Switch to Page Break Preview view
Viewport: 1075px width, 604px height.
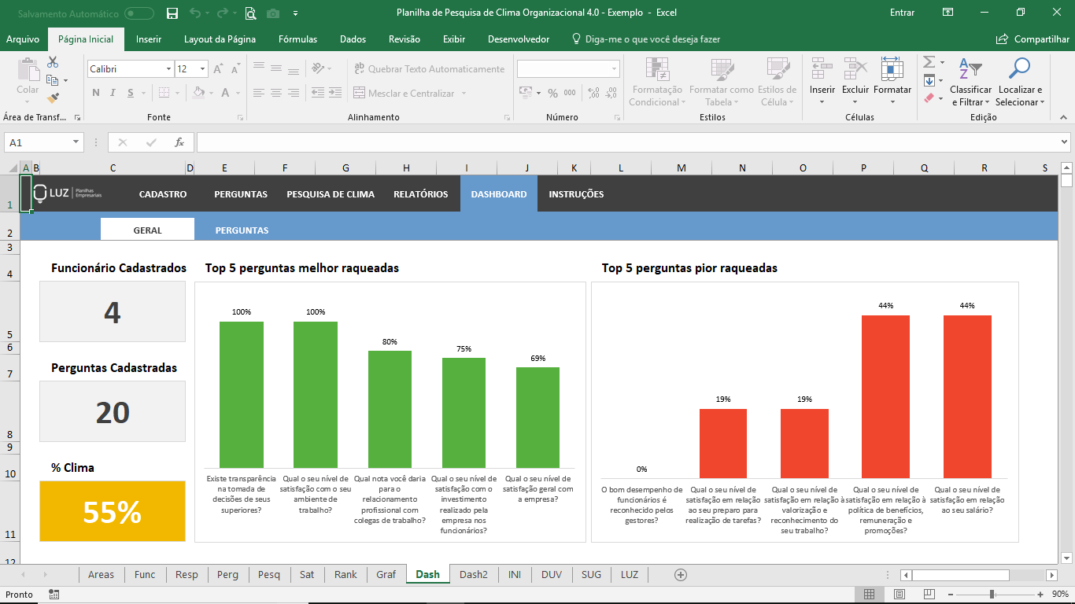[929, 594]
